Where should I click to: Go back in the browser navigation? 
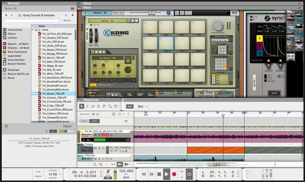click(6, 15)
